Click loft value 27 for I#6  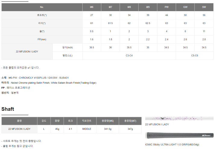[92, 15]
